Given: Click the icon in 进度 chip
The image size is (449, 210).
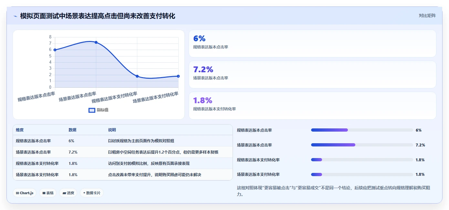Looking at the screenshot, I should click(x=64, y=193).
